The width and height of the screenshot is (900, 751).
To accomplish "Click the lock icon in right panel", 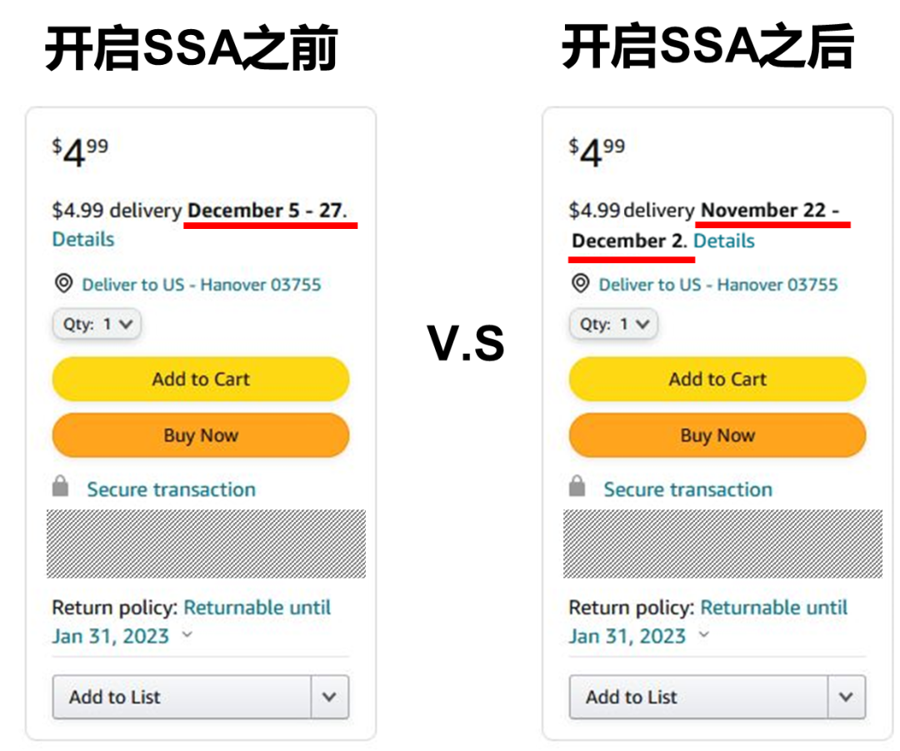I will pyautogui.click(x=577, y=486).
